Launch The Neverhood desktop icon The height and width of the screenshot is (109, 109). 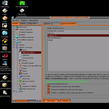22,3
